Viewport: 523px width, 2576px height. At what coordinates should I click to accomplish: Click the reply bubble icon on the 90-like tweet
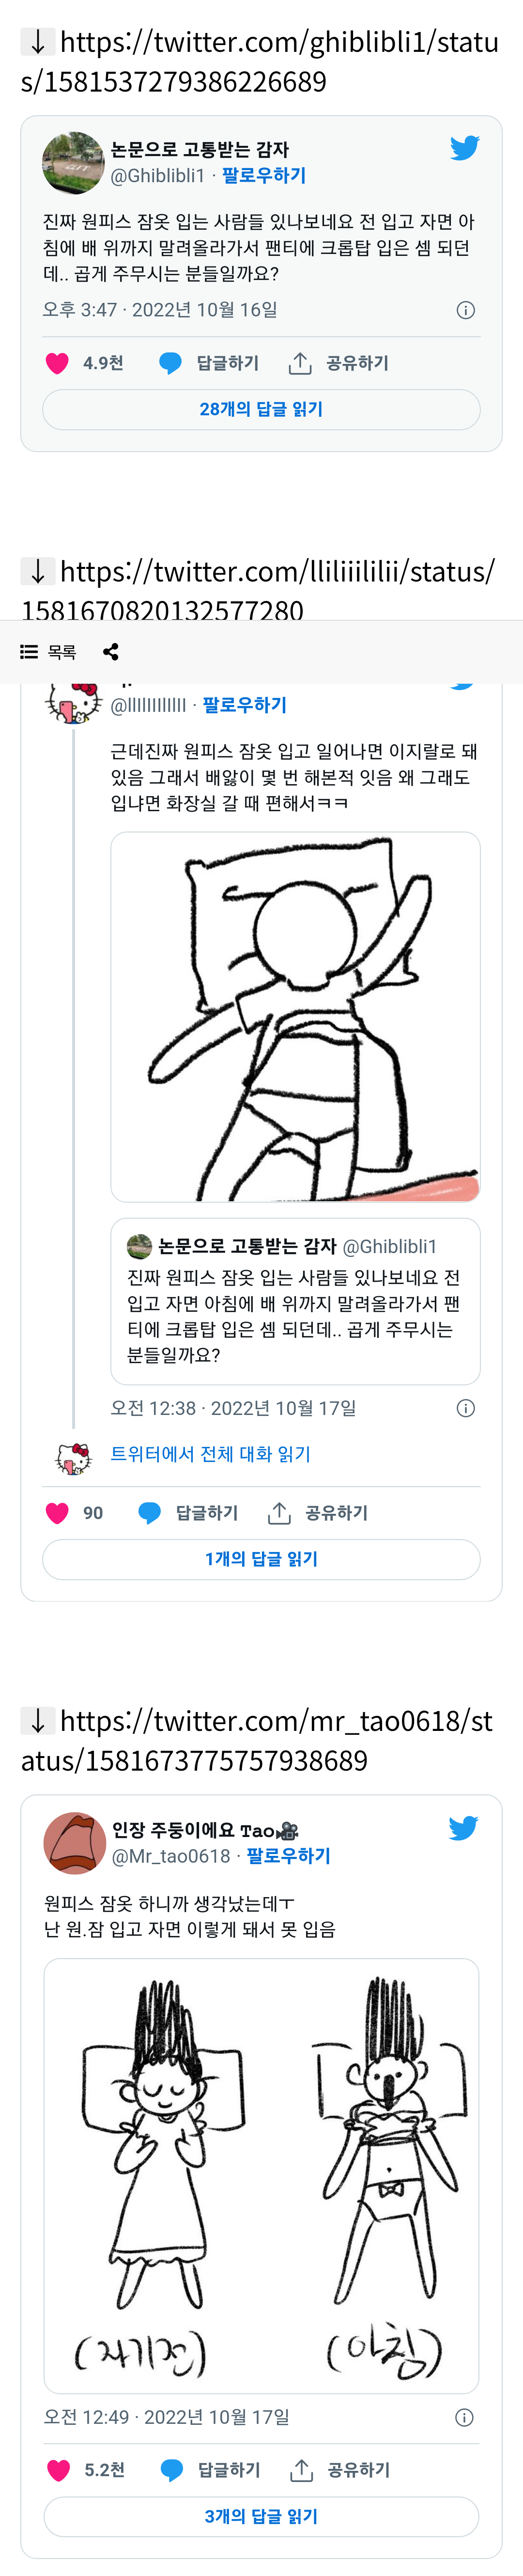coord(150,1513)
